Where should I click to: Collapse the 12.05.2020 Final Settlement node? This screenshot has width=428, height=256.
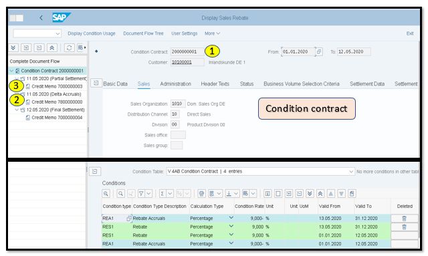point(17,110)
